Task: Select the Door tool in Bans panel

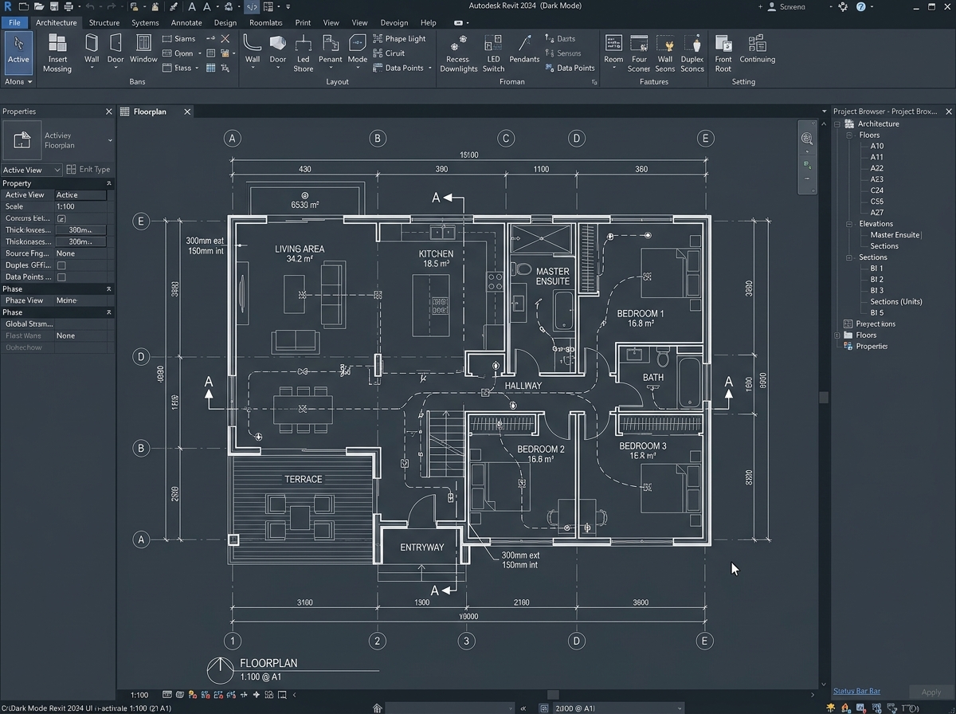Action: point(116,49)
